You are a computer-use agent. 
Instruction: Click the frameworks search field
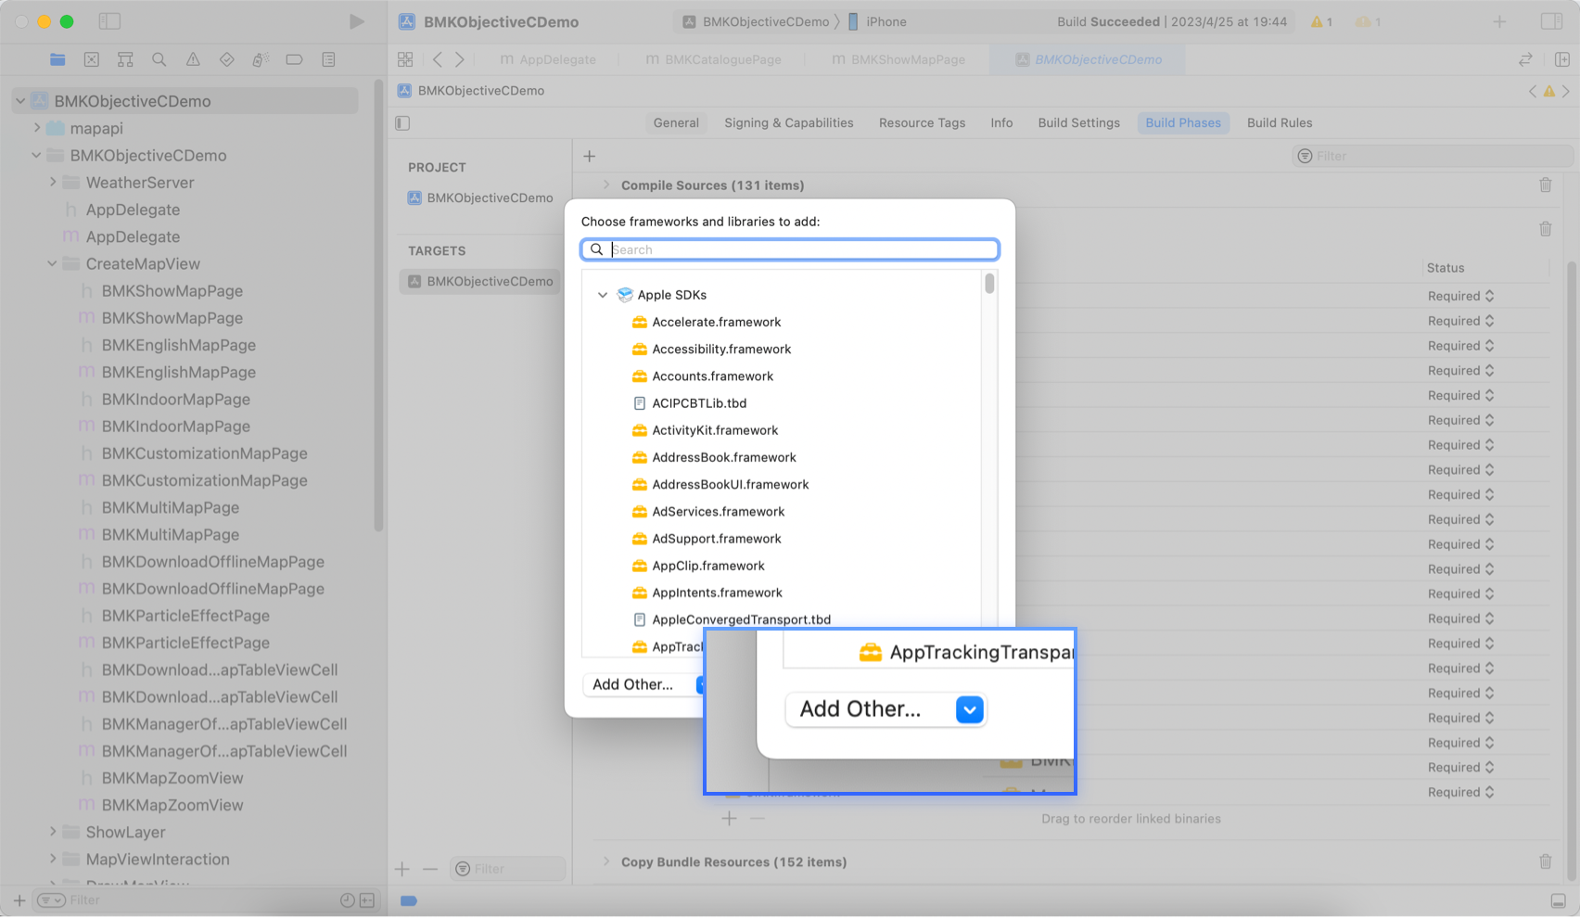click(x=797, y=249)
